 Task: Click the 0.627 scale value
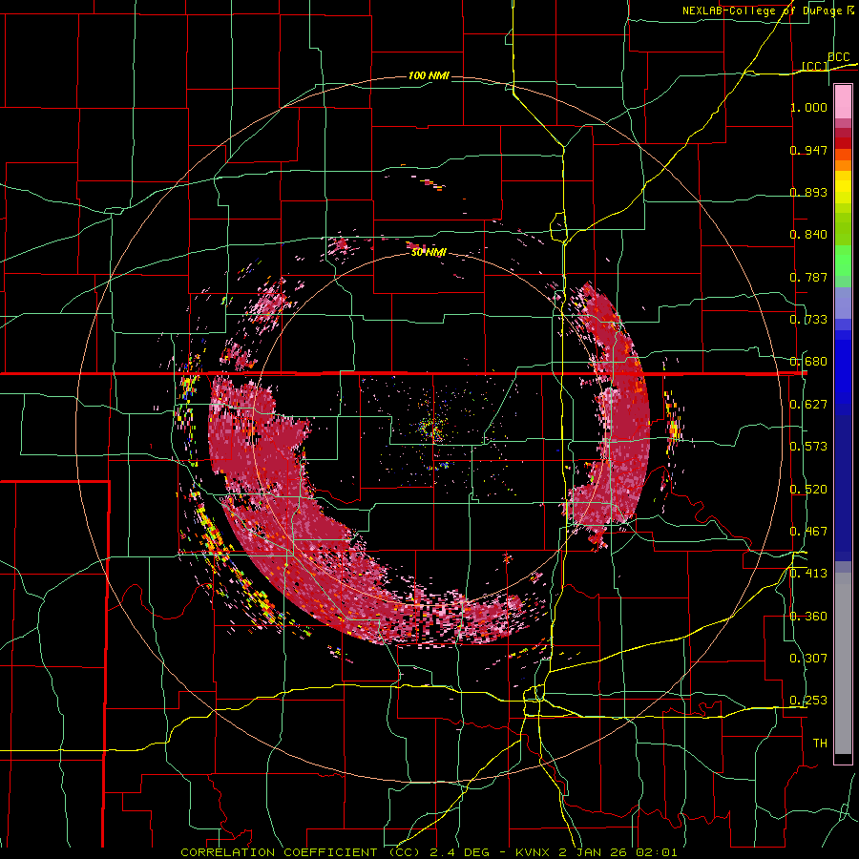tap(808, 405)
